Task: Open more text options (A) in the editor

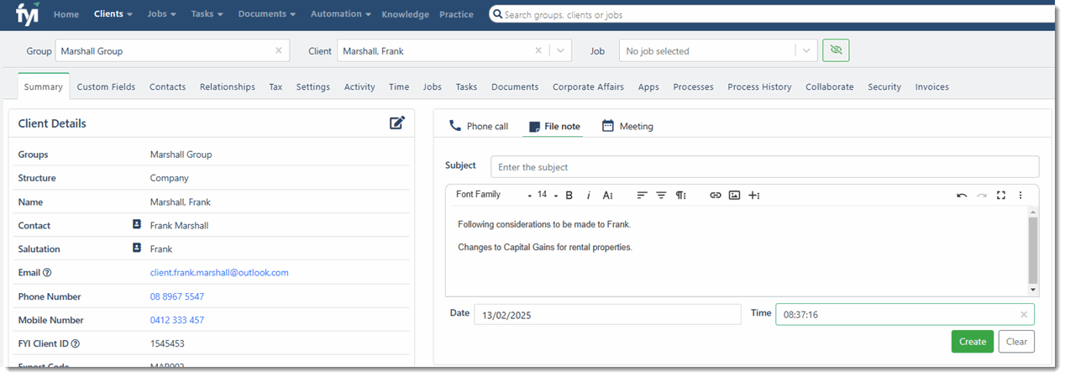Action: click(607, 195)
